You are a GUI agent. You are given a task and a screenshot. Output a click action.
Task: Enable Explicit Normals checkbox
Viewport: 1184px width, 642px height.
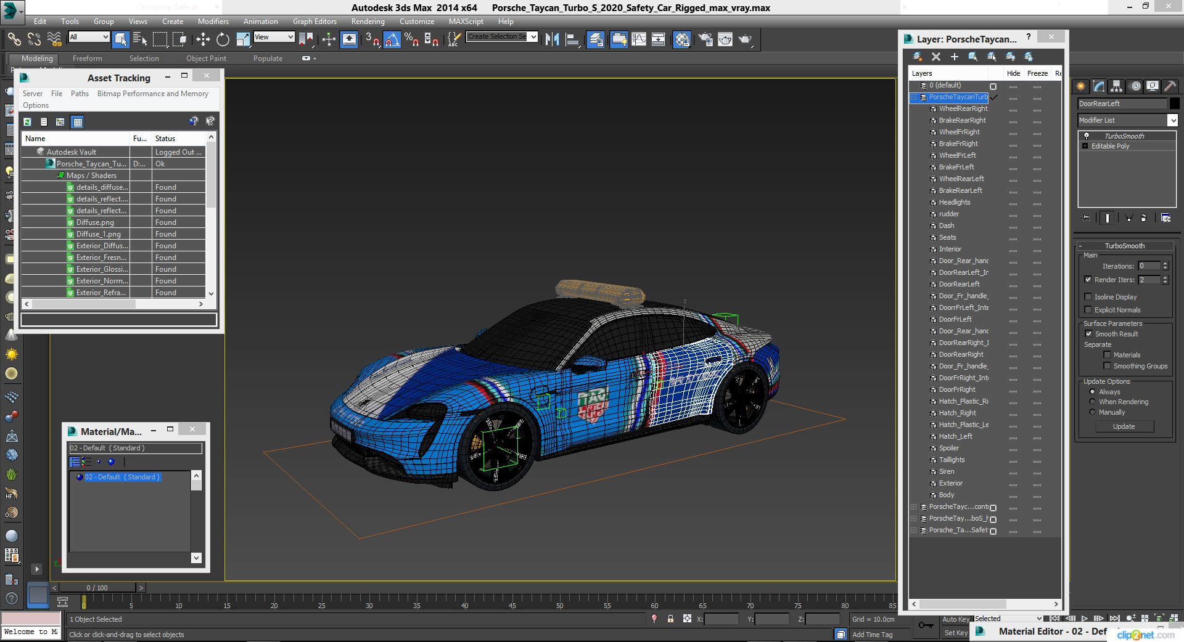[x=1088, y=310]
